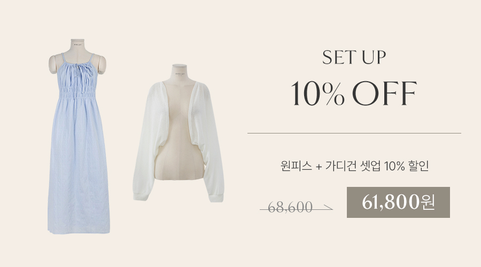Viewport: 481px width, 267px height.
Task: Click the hem of the blue dress
Action: tap(79, 231)
